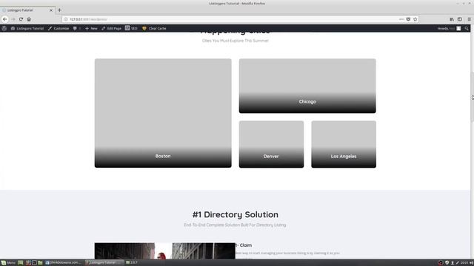Click the show desktop icon in taskbar

tap(20, 263)
